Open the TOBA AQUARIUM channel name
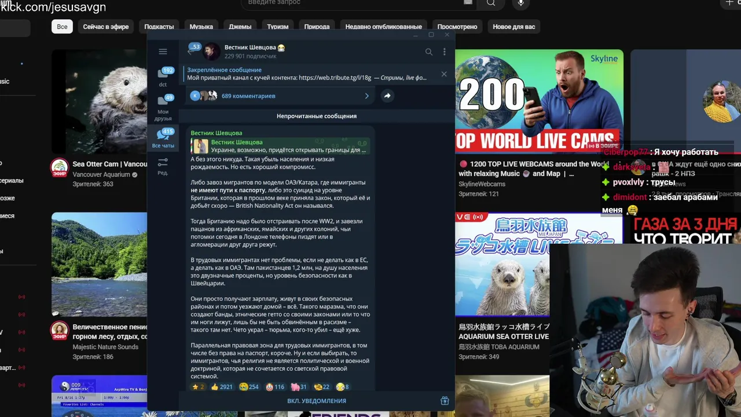 (499, 347)
